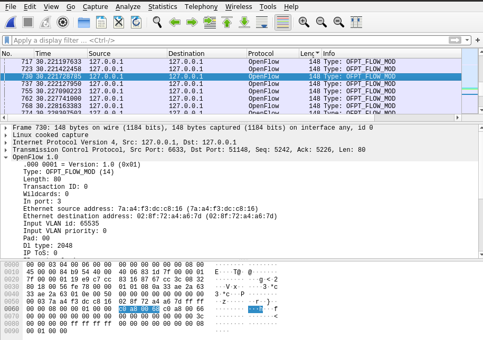The height and width of the screenshot is (340, 483).
Task: Select the Transaction ID field
Action: 55,187
